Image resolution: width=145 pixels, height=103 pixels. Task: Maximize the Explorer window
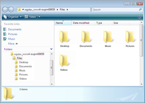tap(133, 4)
